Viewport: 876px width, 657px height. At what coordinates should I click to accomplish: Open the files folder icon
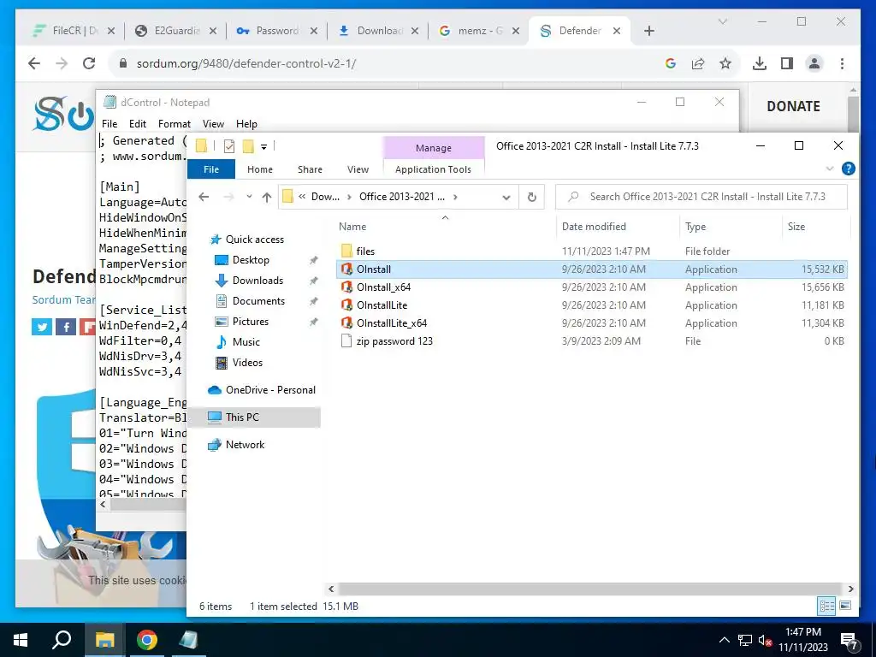click(346, 251)
